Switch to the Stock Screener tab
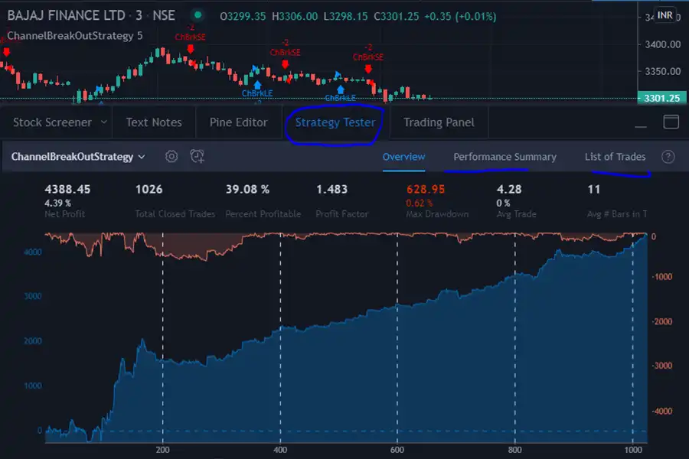 (52, 122)
